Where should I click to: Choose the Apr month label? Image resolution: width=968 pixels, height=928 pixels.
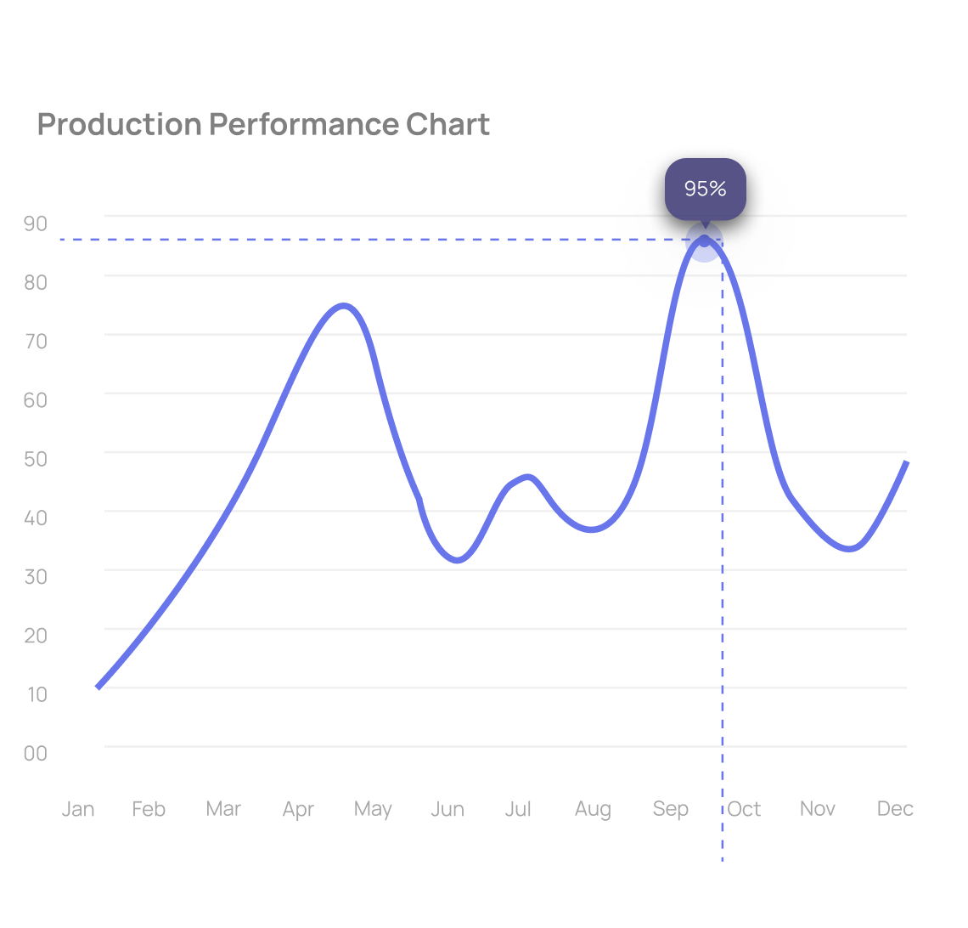click(x=298, y=809)
